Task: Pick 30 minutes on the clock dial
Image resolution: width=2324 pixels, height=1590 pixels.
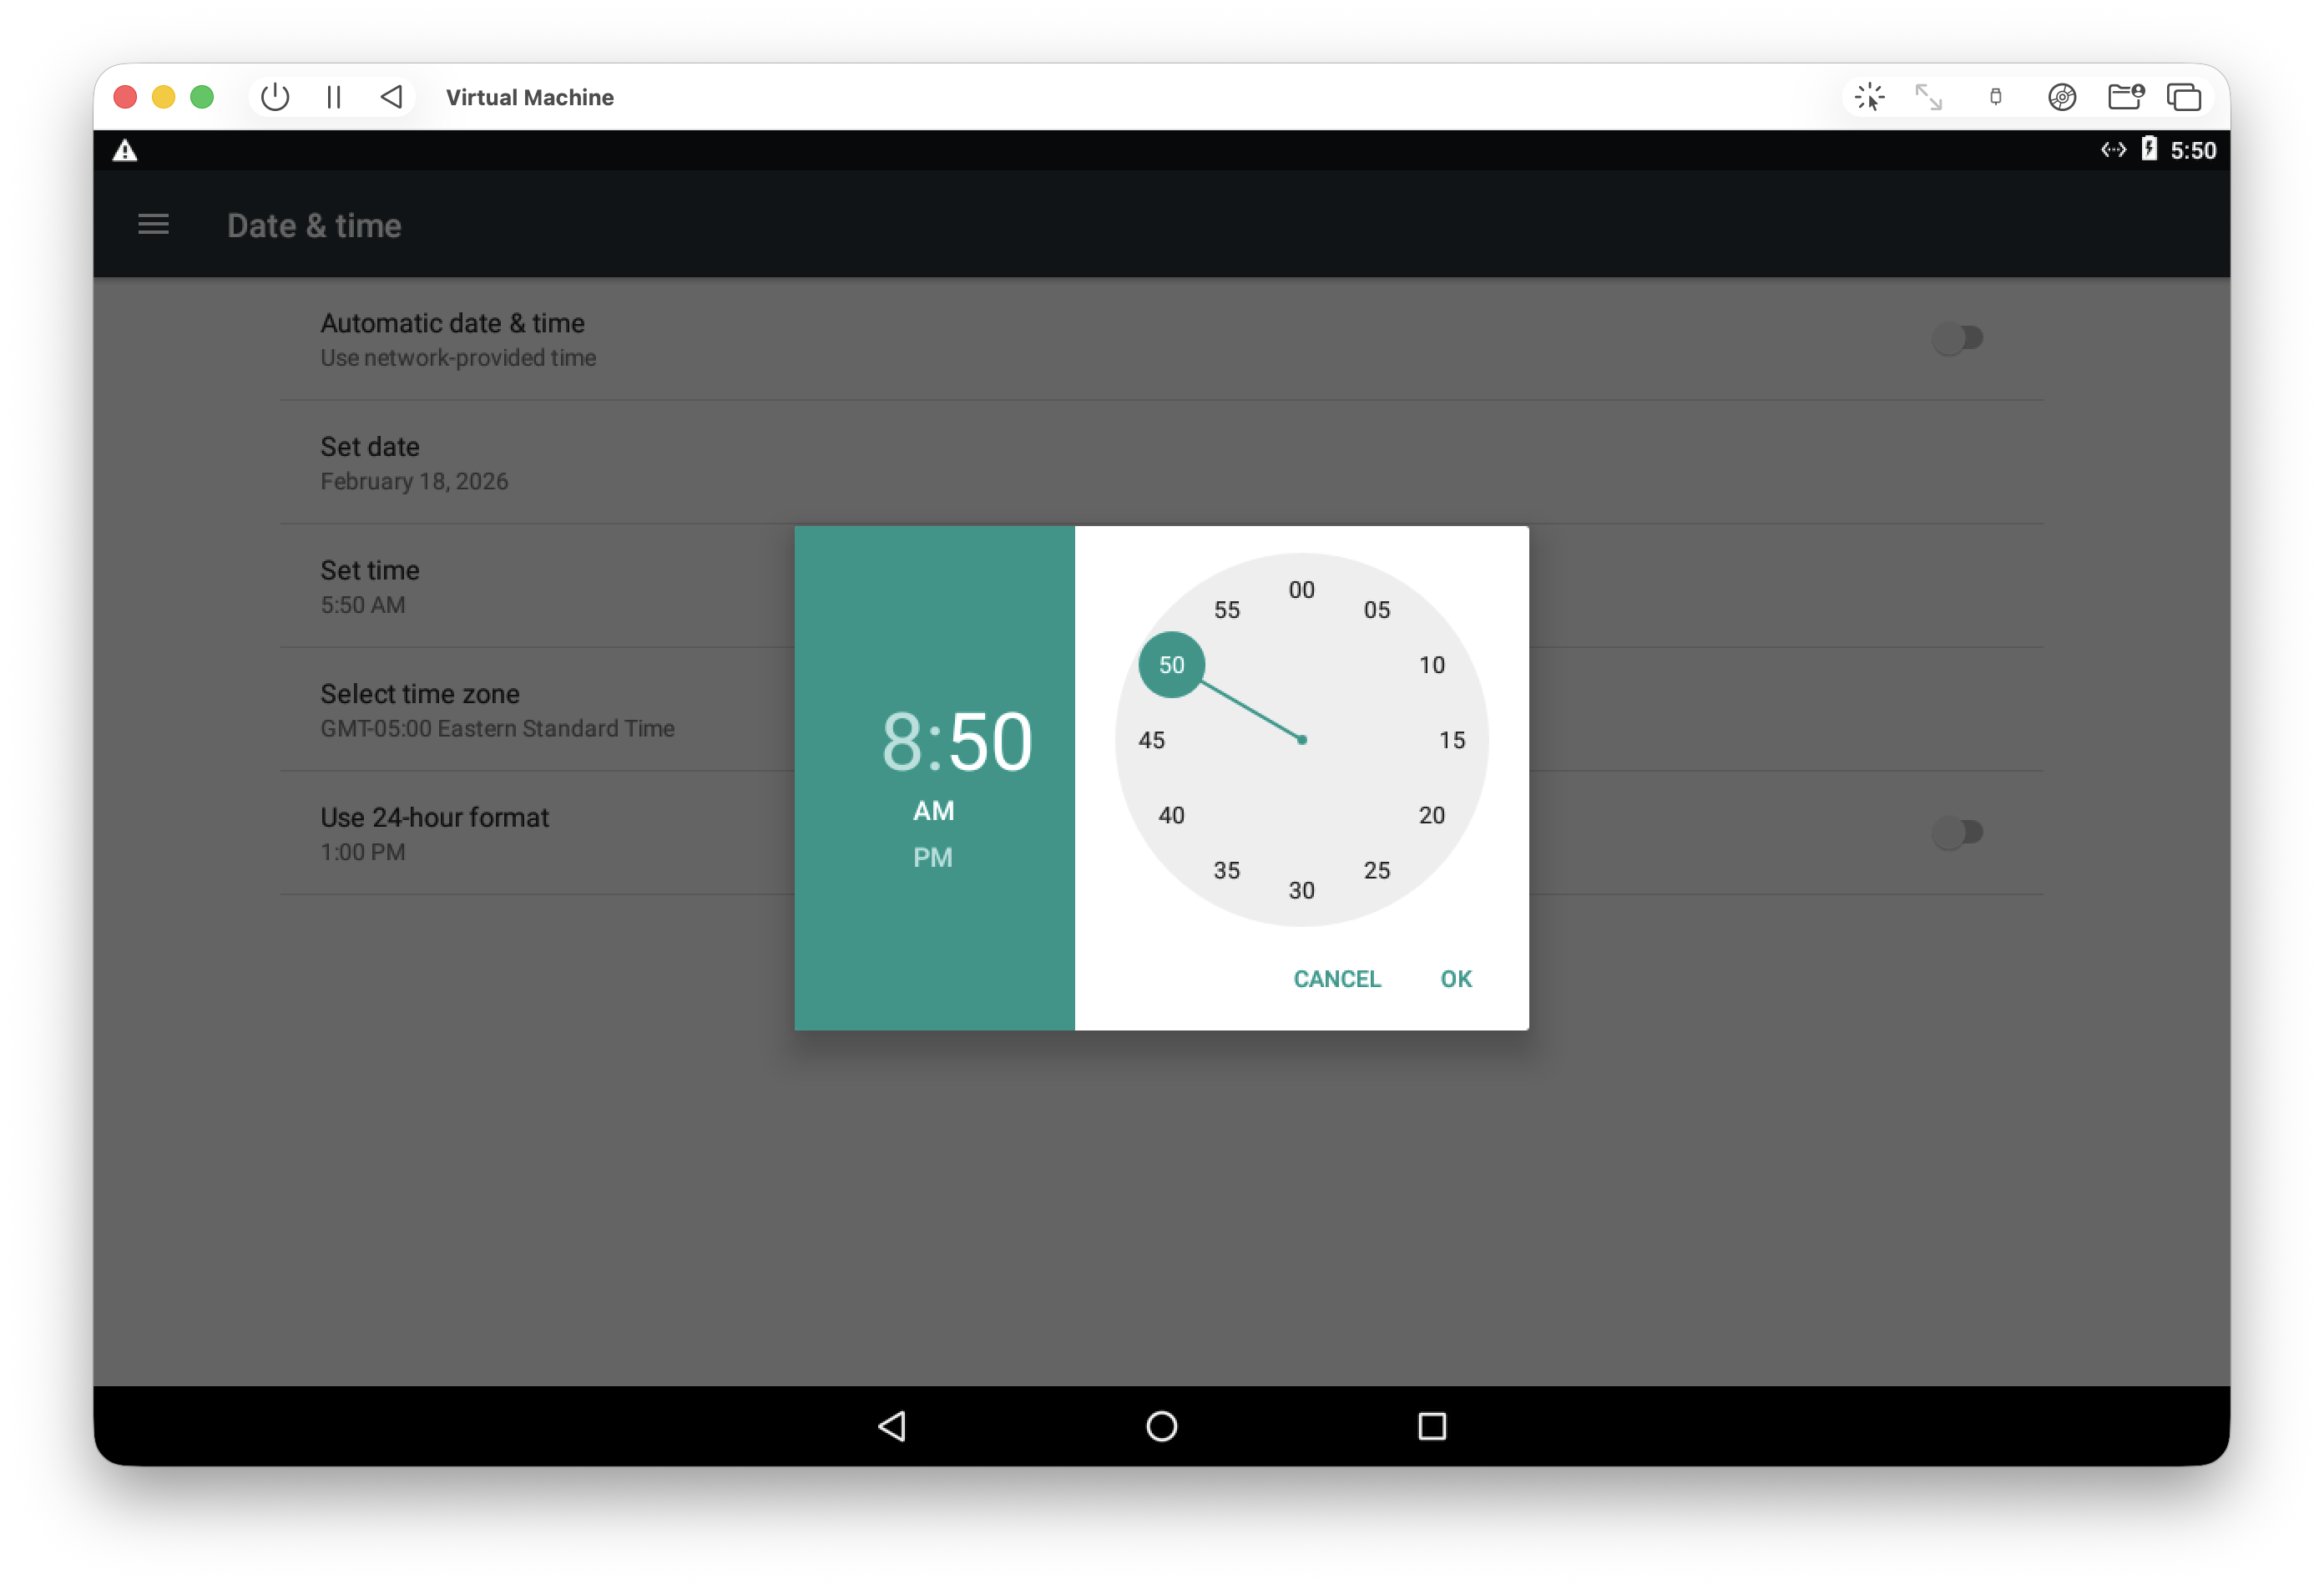Action: coord(1302,890)
